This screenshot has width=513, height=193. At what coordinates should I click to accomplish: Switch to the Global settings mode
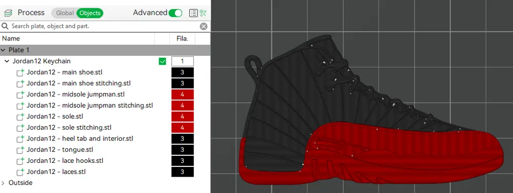65,13
